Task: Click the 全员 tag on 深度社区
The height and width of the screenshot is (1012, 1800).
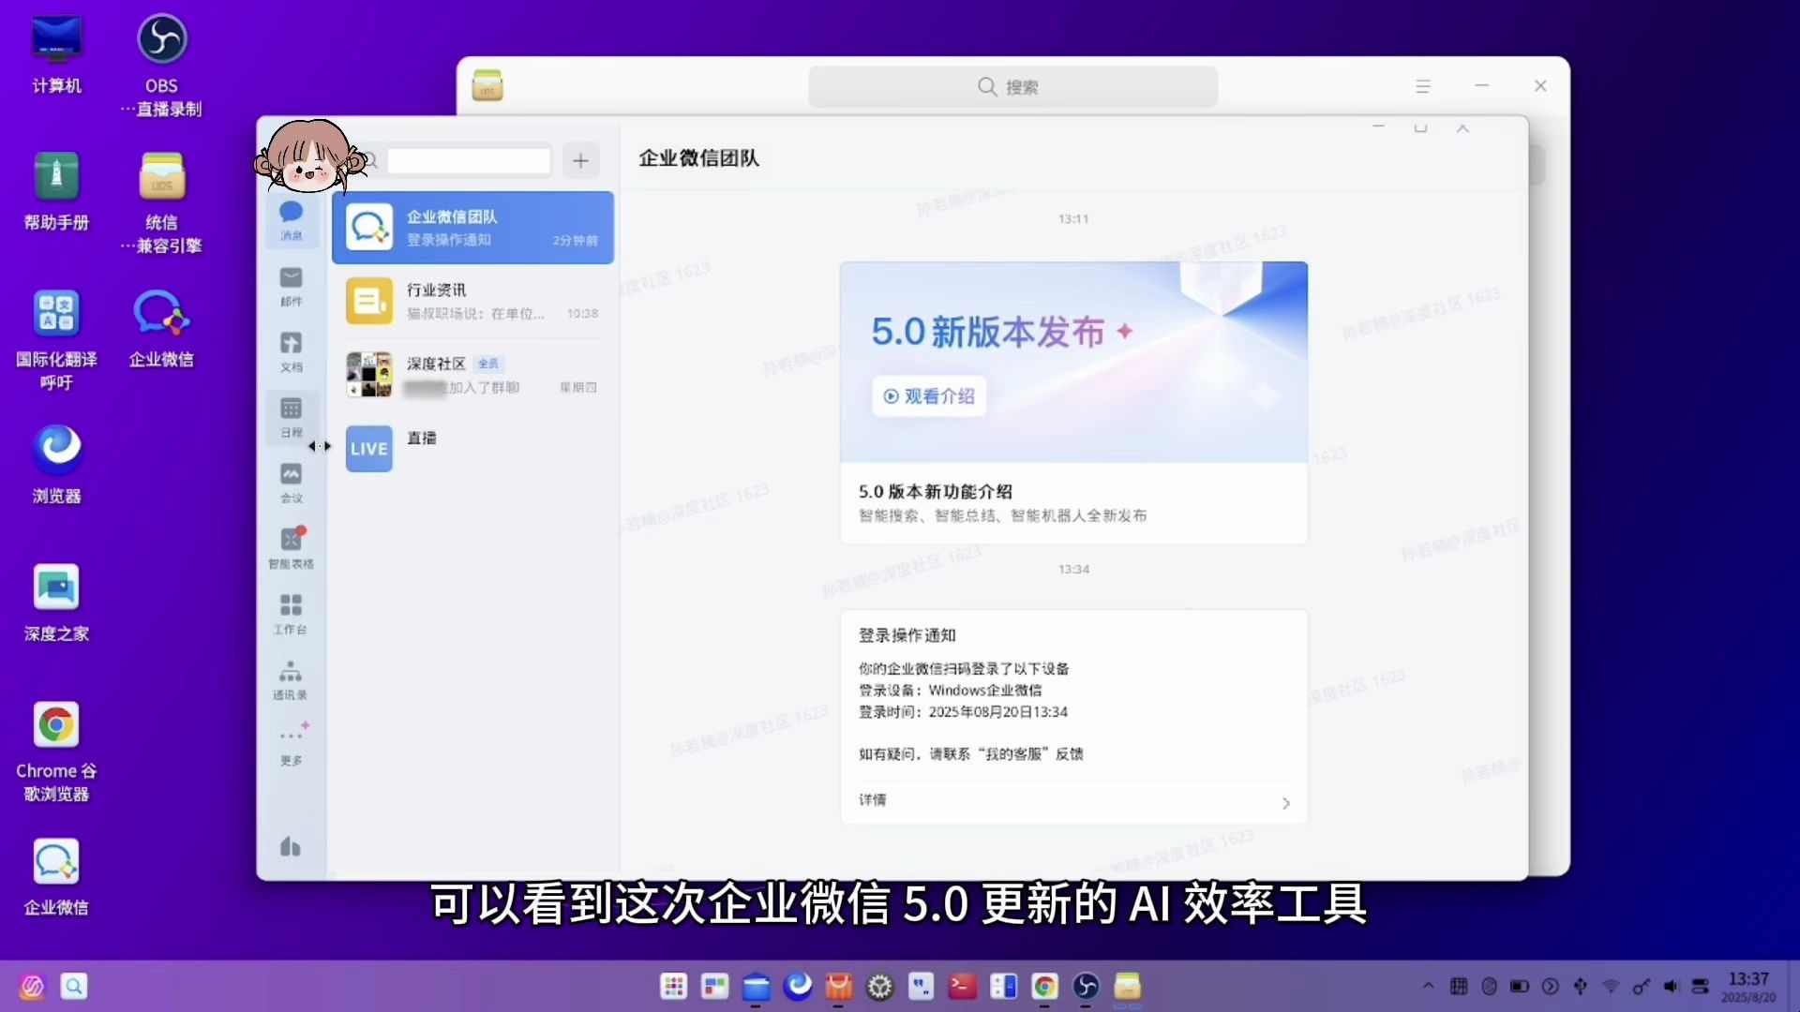Action: (488, 364)
